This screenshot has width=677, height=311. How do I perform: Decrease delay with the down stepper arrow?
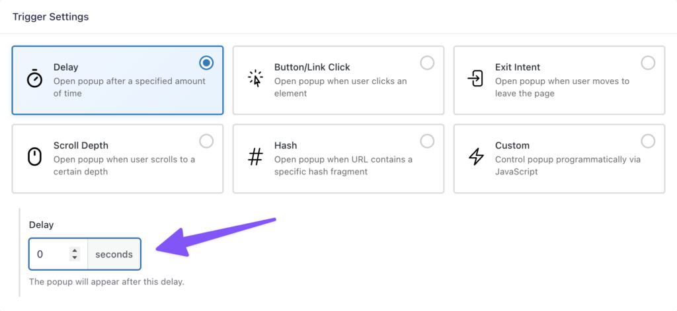pos(75,258)
